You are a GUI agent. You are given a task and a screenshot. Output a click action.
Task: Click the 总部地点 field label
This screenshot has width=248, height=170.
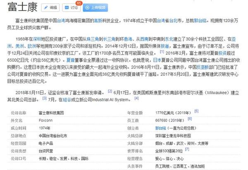coord(19,136)
